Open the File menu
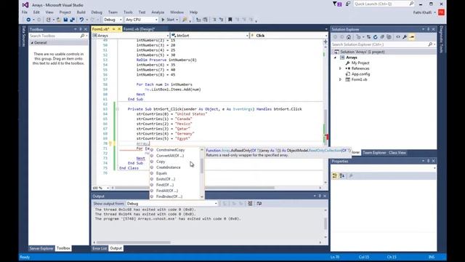Image resolution: width=465 pixels, height=262 pixels. coord(25,12)
